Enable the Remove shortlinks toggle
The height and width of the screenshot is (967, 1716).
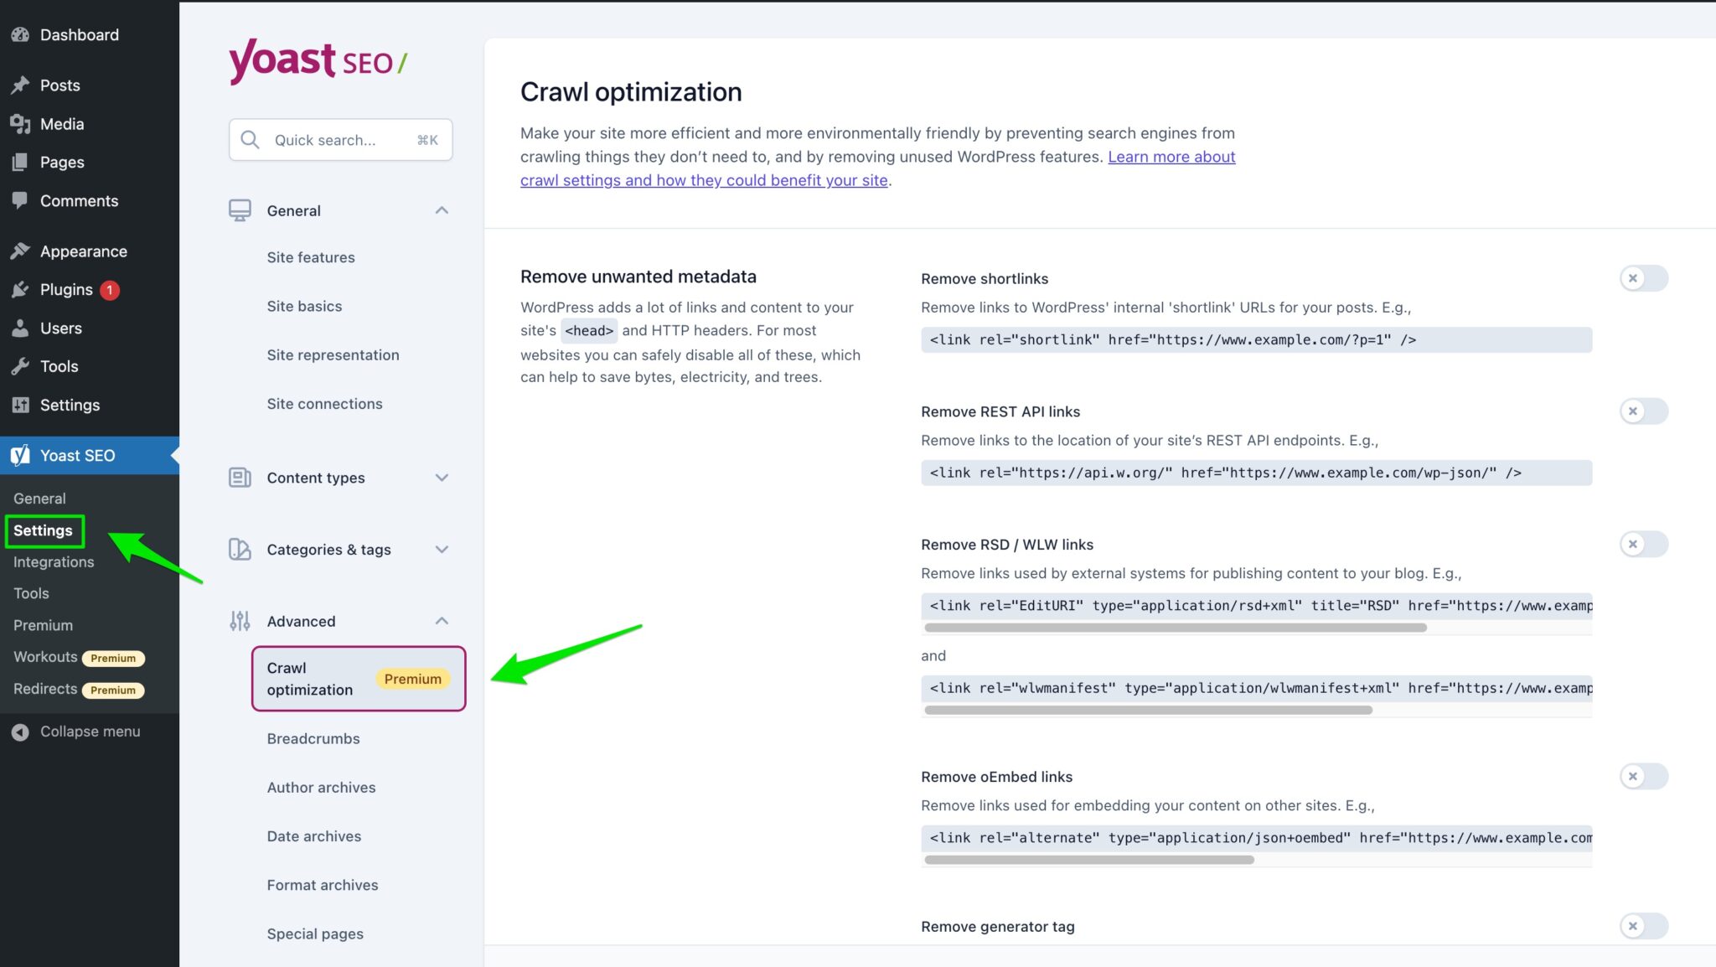(x=1644, y=278)
